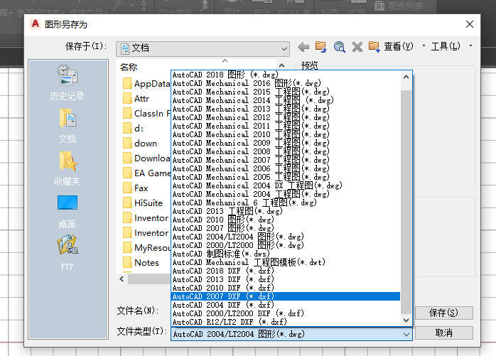496x356 pixels.
Task: Choose AutoCAD 2013 工程图 (*.dwg)
Action: pyautogui.click(x=286, y=212)
